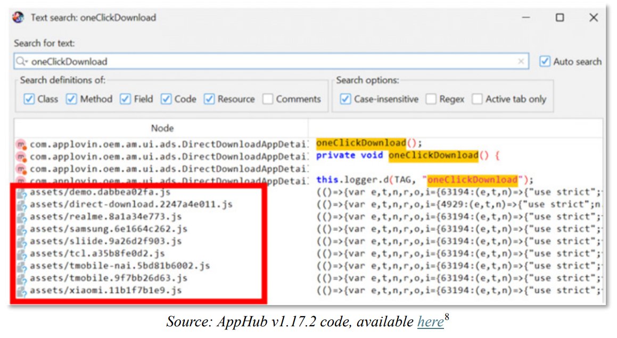Select the assets/demo.dabbea02fa.js result
Image resolution: width=617 pixels, height=338 pixels.
100,192
